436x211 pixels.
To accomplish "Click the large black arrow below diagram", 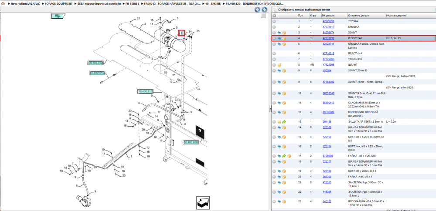I will coord(203,203).
